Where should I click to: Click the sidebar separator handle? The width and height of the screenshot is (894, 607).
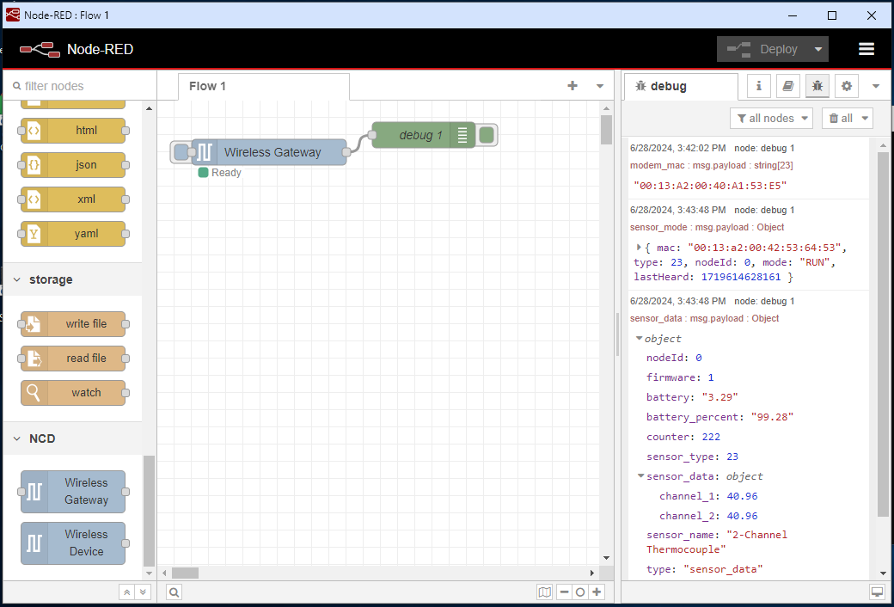tap(617, 334)
